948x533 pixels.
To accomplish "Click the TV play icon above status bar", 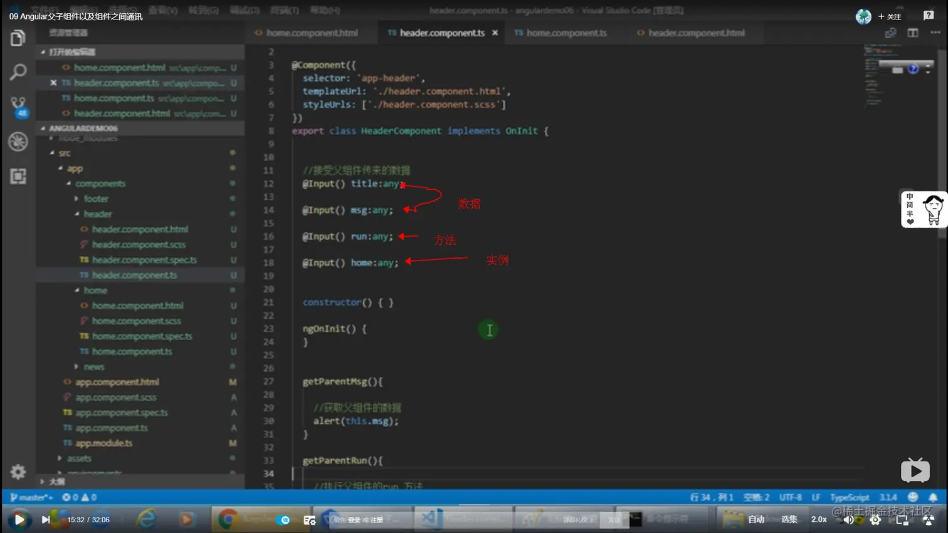I will 915,470.
